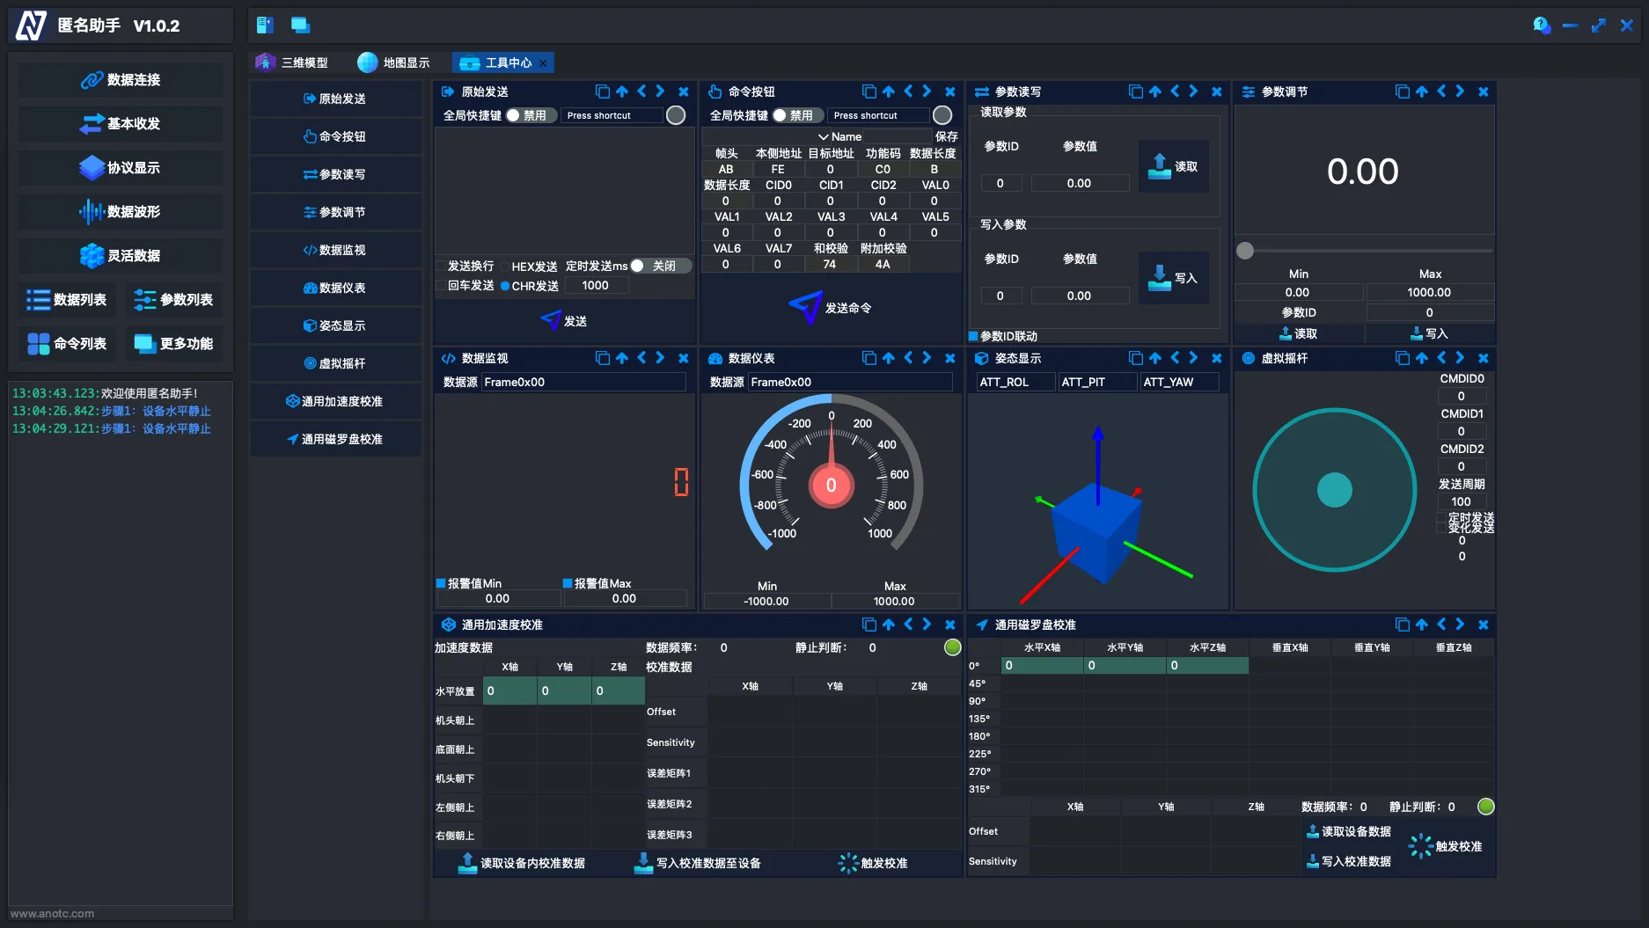Shift the 原始发送 panel right with its chevron

click(x=660, y=91)
